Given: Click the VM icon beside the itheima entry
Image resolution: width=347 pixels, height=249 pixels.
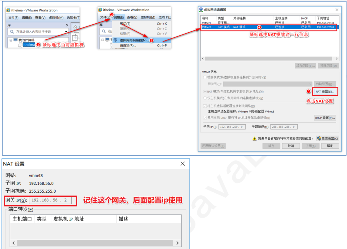Looking at the screenshot, I should tap(20, 45).
